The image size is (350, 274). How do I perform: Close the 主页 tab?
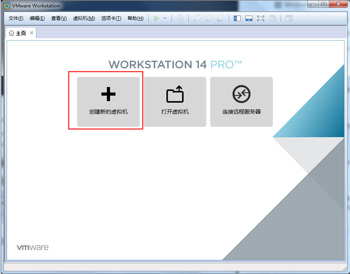32,33
